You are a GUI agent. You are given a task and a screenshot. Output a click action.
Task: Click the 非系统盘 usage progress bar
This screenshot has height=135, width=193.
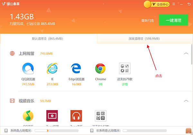[144, 130]
